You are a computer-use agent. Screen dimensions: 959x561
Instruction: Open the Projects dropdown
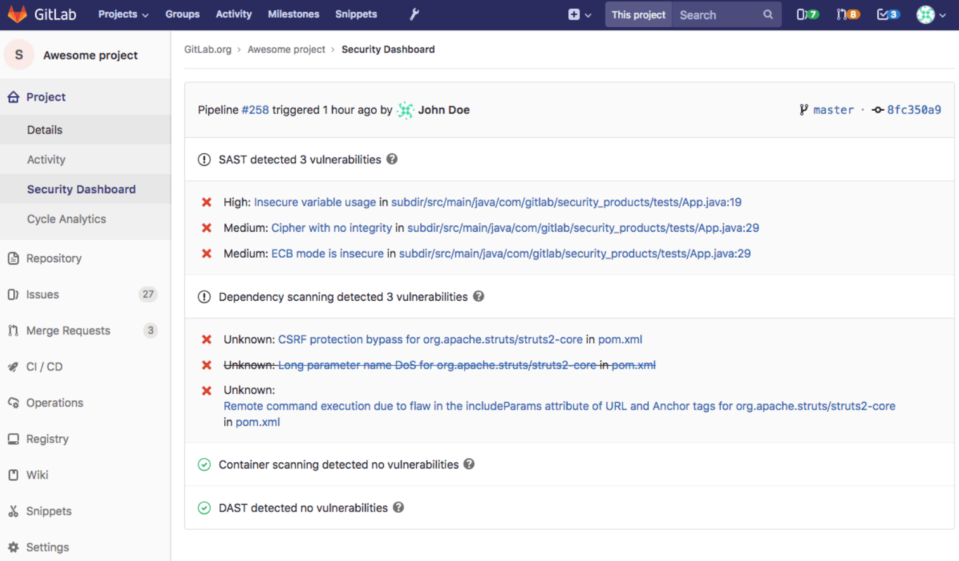122,14
